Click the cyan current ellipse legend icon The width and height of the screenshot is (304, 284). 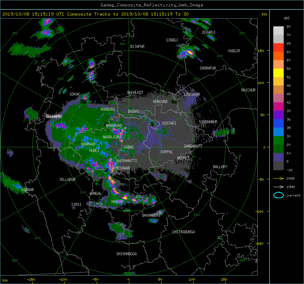tap(278, 195)
